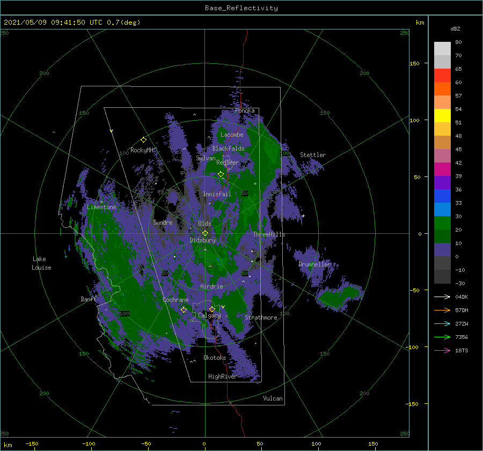Click the Lake Louise label
The height and width of the screenshot is (451, 483).
point(41,263)
